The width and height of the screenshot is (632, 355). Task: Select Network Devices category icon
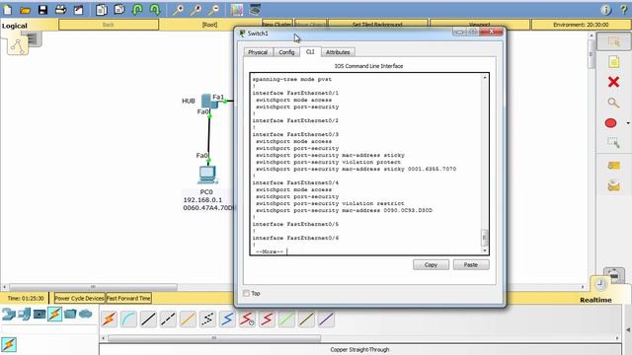point(9,314)
